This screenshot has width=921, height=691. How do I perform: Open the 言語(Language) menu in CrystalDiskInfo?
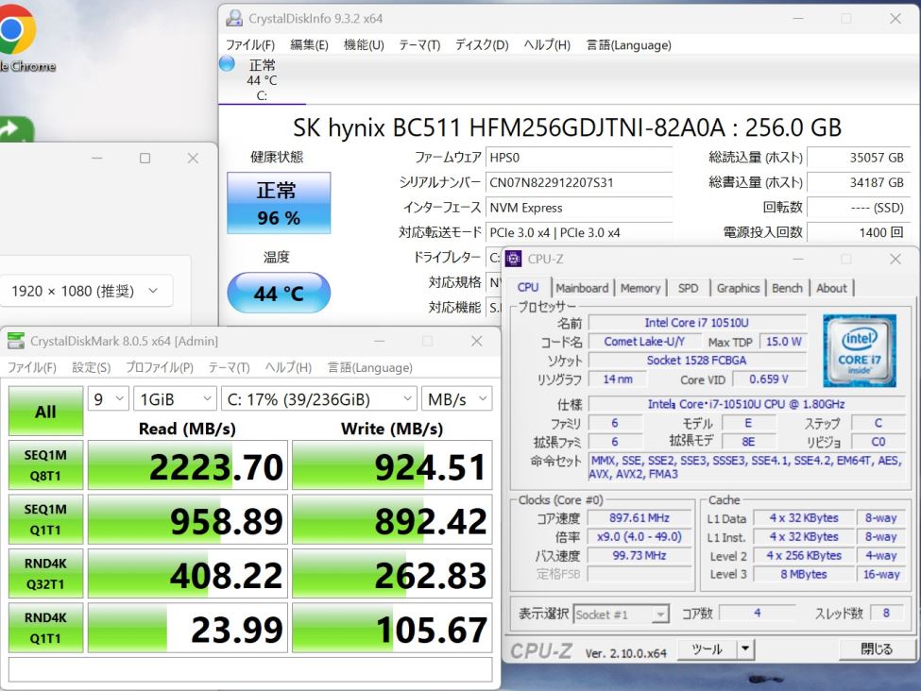click(628, 45)
